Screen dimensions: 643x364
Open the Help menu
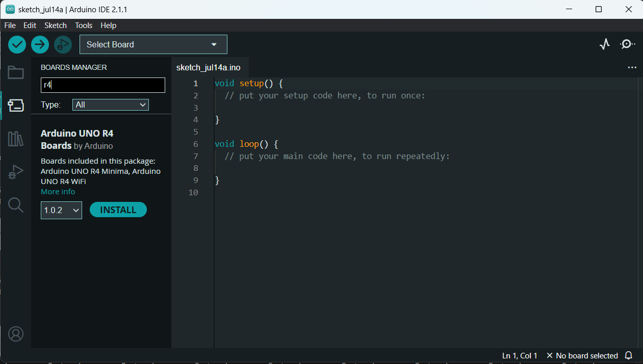(109, 25)
